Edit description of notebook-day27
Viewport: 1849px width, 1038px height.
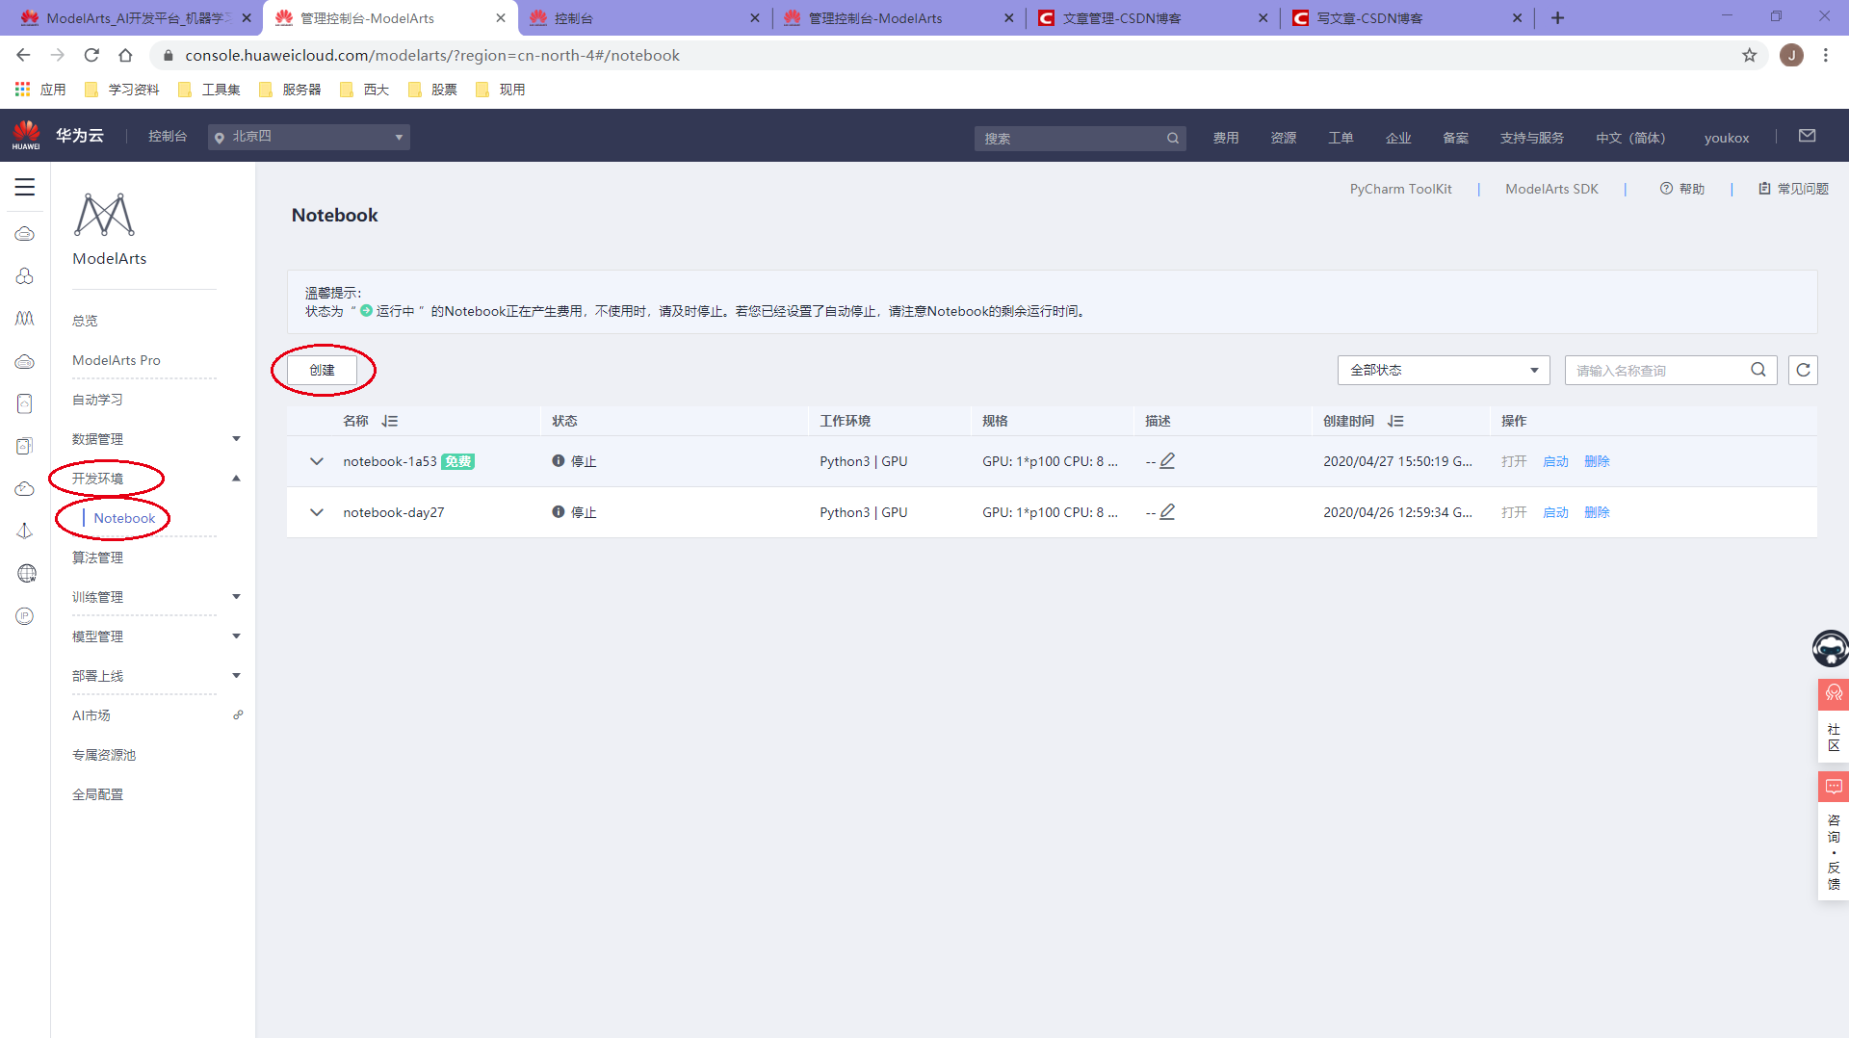click(1167, 511)
